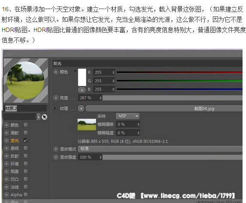Screen dimensions: 246x203
Task: Toggle the 混合强度 parameter animation dot
Action: click(x=56, y=157)
